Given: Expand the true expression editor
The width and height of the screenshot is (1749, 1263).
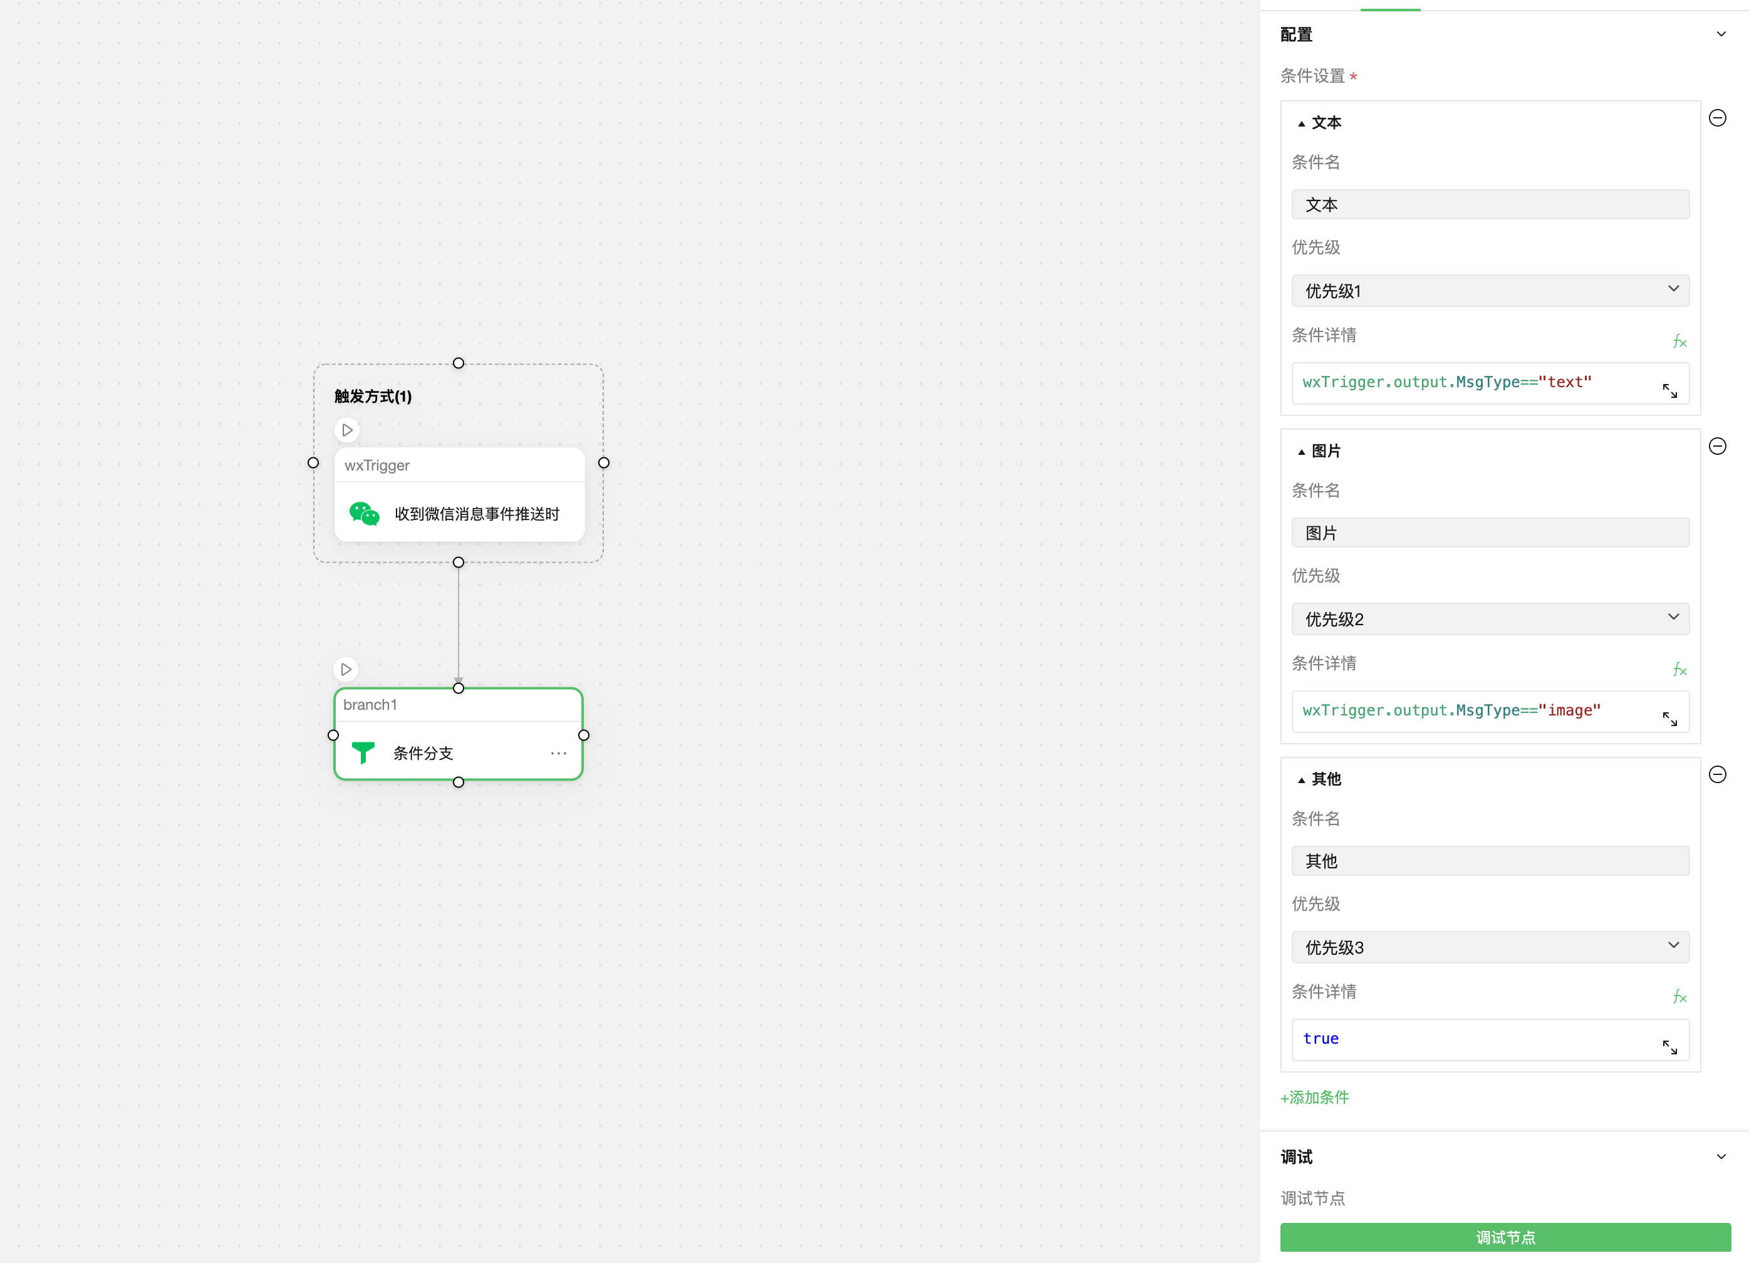Looking at the screenshot, I should pyautogui.click(x=1669, y=1047).
